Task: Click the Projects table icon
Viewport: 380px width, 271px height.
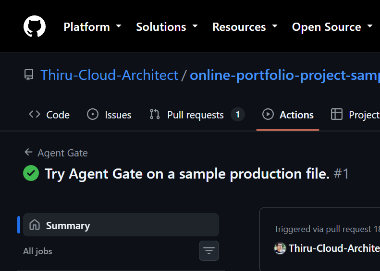Action: pyautogui.click(x=337, y=114)
